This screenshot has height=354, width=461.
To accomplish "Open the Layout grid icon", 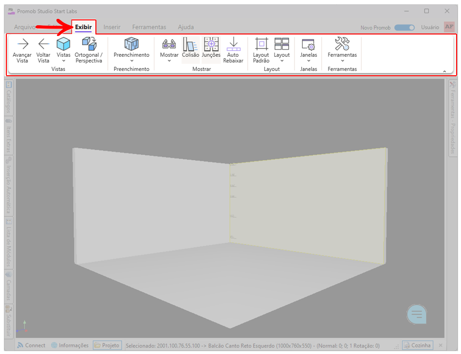I will coord(282,44).
